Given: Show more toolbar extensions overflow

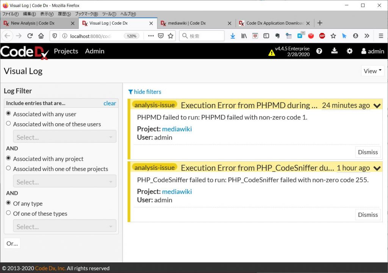Looking at the screenshot, I should [x=367, y=36].
